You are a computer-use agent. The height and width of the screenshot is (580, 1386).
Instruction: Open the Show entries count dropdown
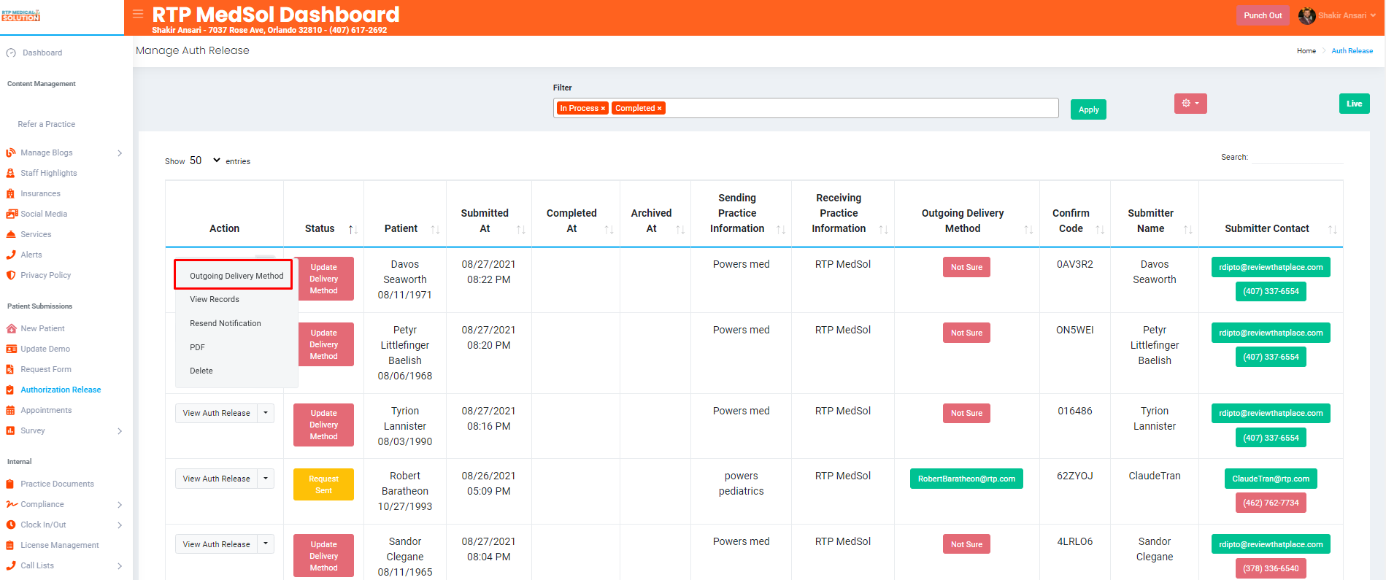coord(205,161)
